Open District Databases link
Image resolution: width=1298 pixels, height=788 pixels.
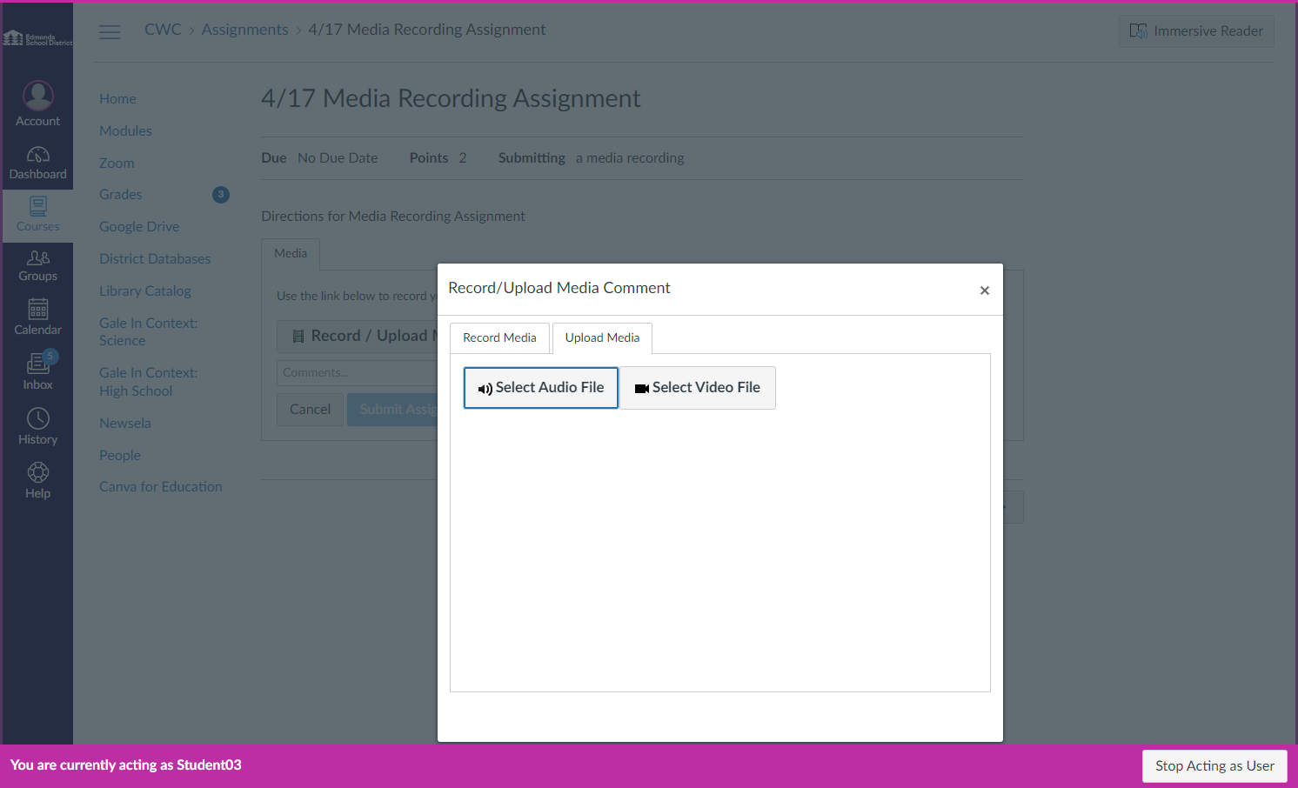(155, 259)
